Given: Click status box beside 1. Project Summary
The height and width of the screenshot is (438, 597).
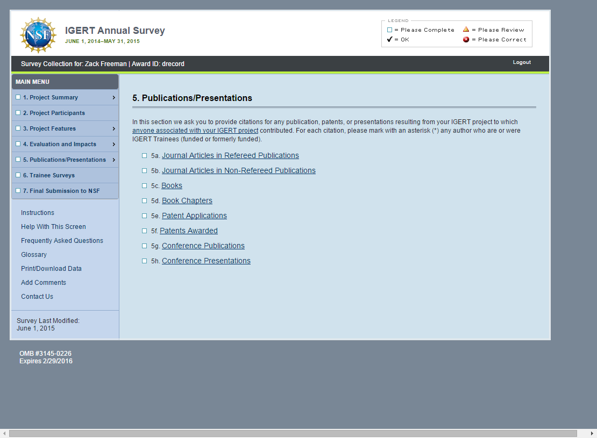Looking at the screenshot, I should [18, 97].
